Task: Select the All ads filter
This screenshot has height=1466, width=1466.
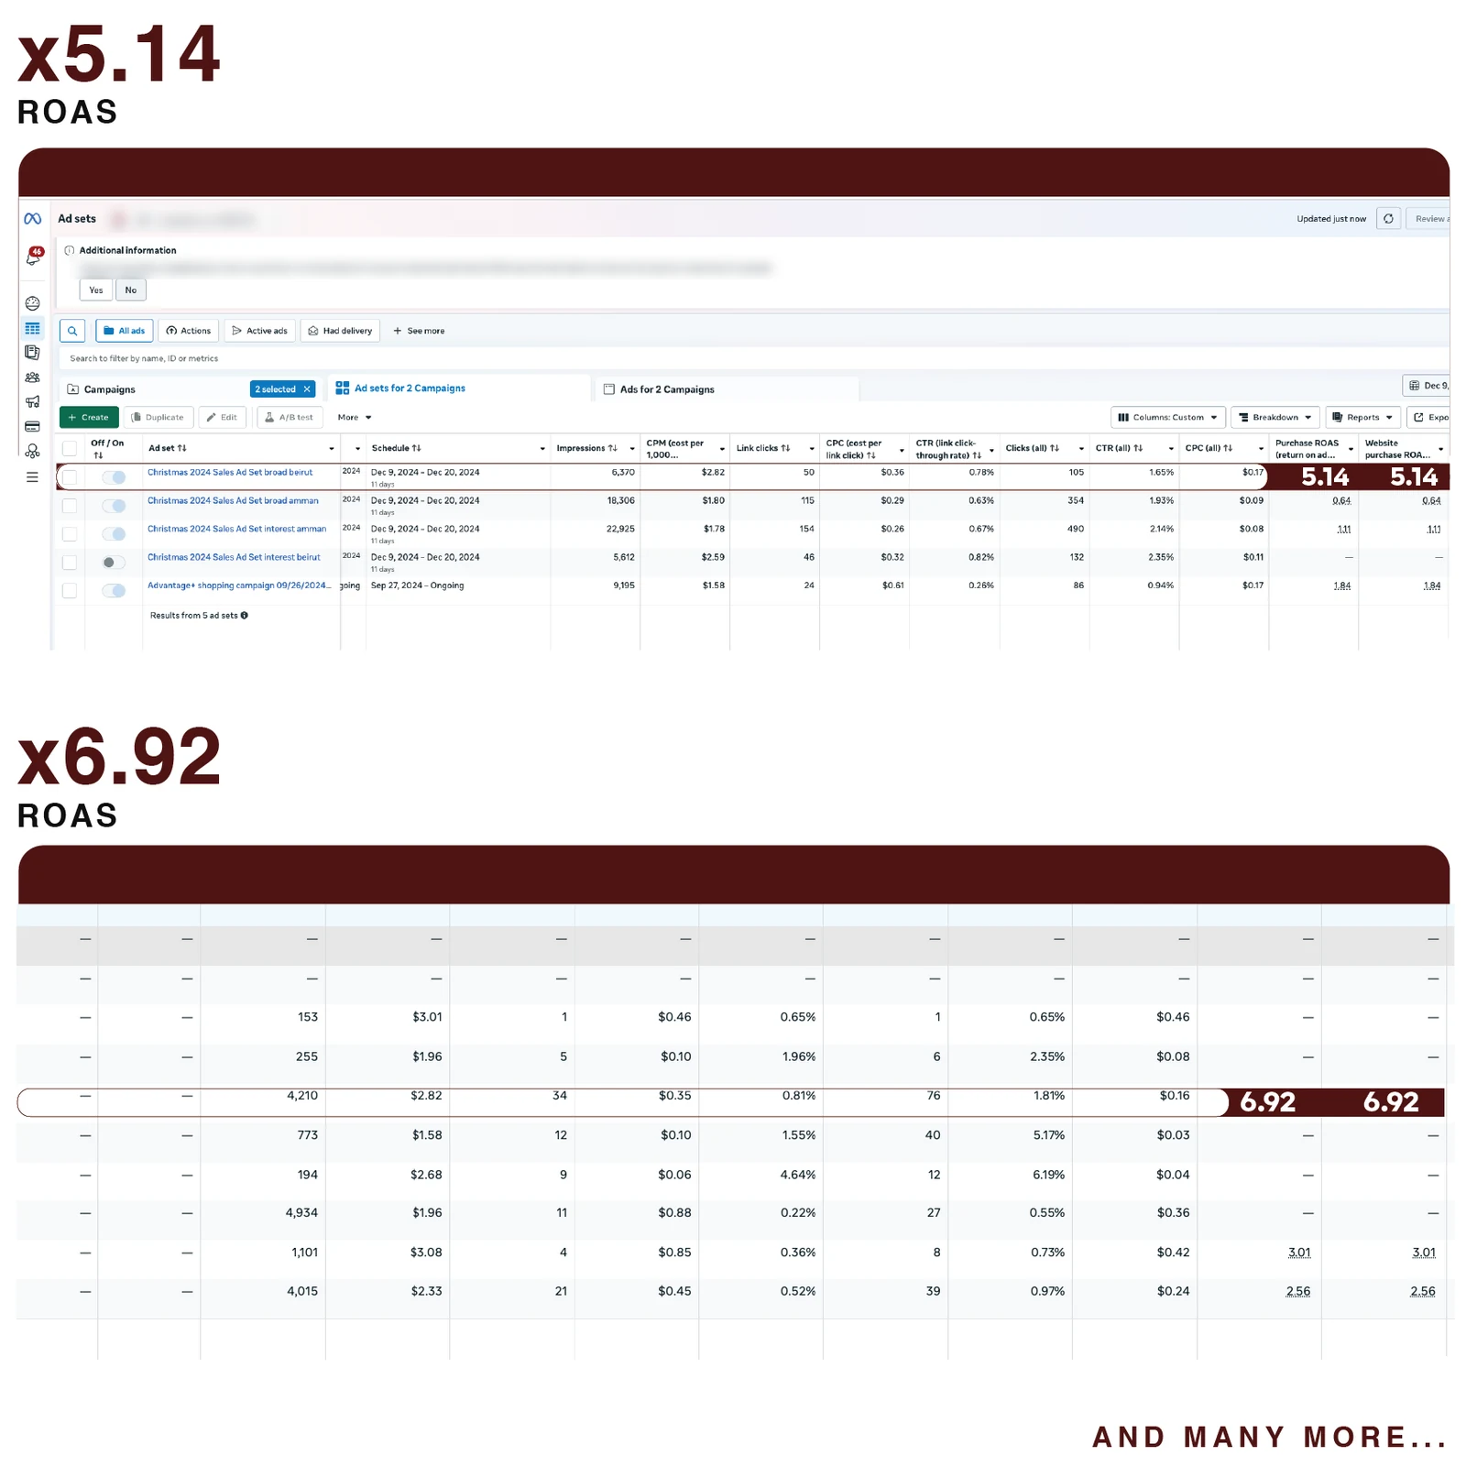Action: (125, 331)
